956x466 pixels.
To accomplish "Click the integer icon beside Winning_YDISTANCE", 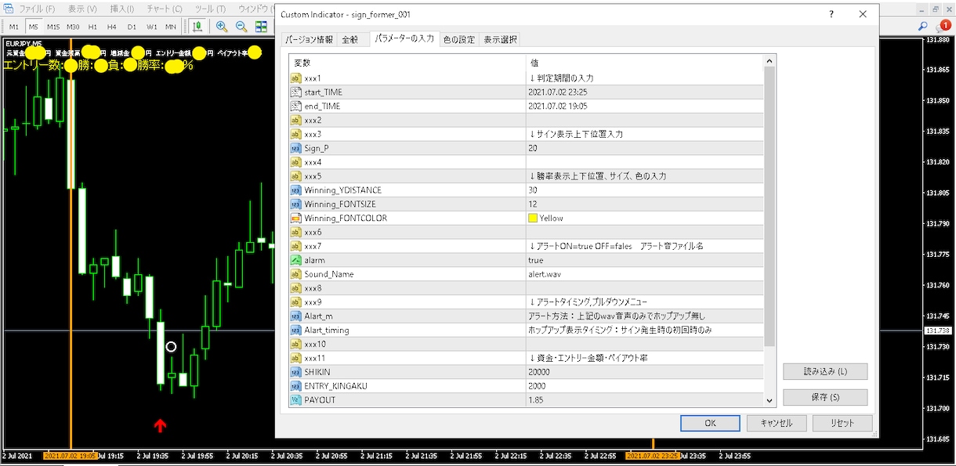I will click(x=295, y=190).
